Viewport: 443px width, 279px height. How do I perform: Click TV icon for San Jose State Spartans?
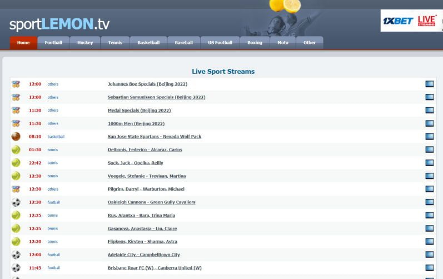[x=430, y=136]
